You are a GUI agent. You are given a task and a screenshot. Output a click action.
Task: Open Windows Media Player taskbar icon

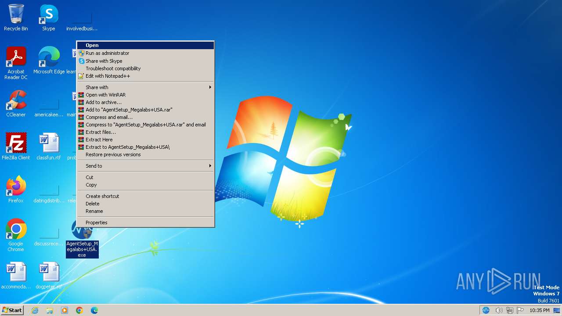(x=65, y=310)
